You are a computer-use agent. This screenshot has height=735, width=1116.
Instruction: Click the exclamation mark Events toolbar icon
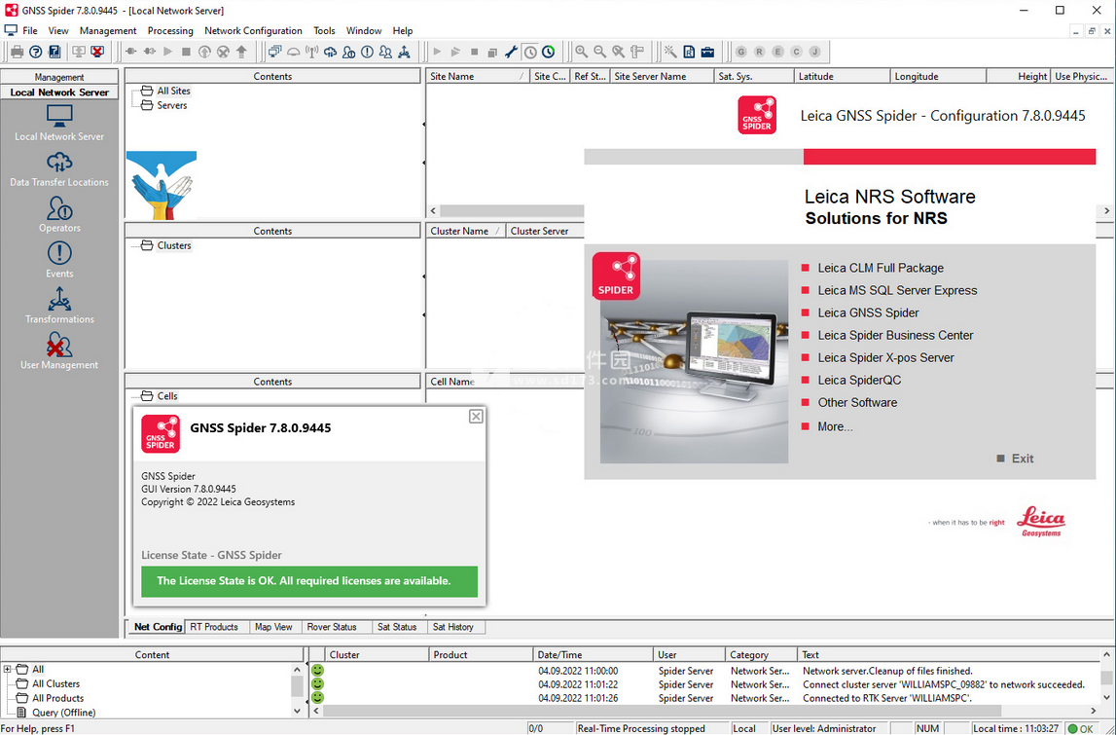pos(367,52)
